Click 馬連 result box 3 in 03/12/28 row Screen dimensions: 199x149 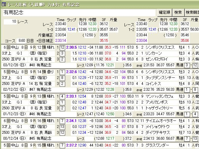187,65
